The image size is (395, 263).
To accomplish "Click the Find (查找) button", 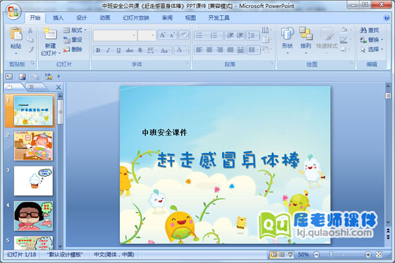I will coord(369,30).
